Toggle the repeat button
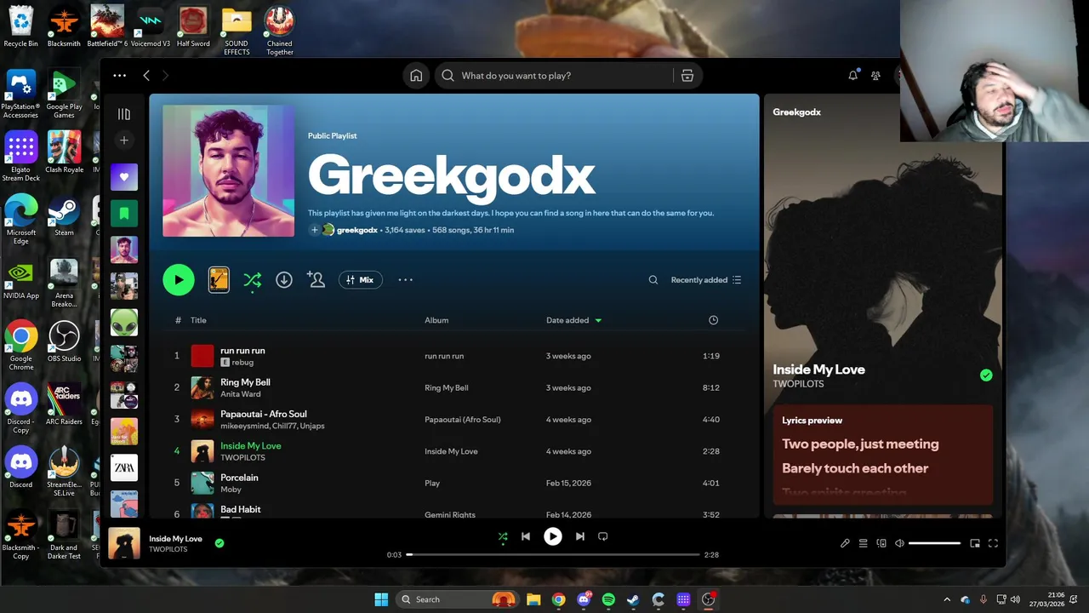This screenshot has height=613, width=1089. [x=603, y=536]
